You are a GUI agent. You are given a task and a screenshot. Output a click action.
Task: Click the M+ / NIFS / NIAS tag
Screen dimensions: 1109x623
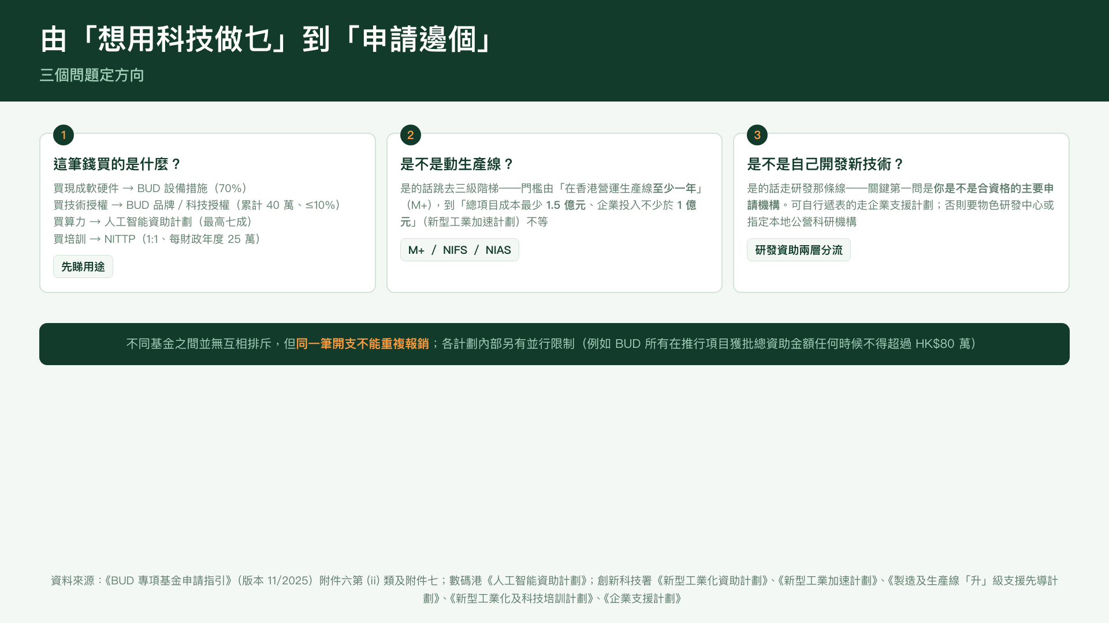pyautogui.click(x=460, y=250)
